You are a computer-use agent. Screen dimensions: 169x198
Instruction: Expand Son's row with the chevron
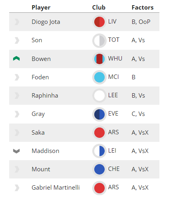[17, 40]
